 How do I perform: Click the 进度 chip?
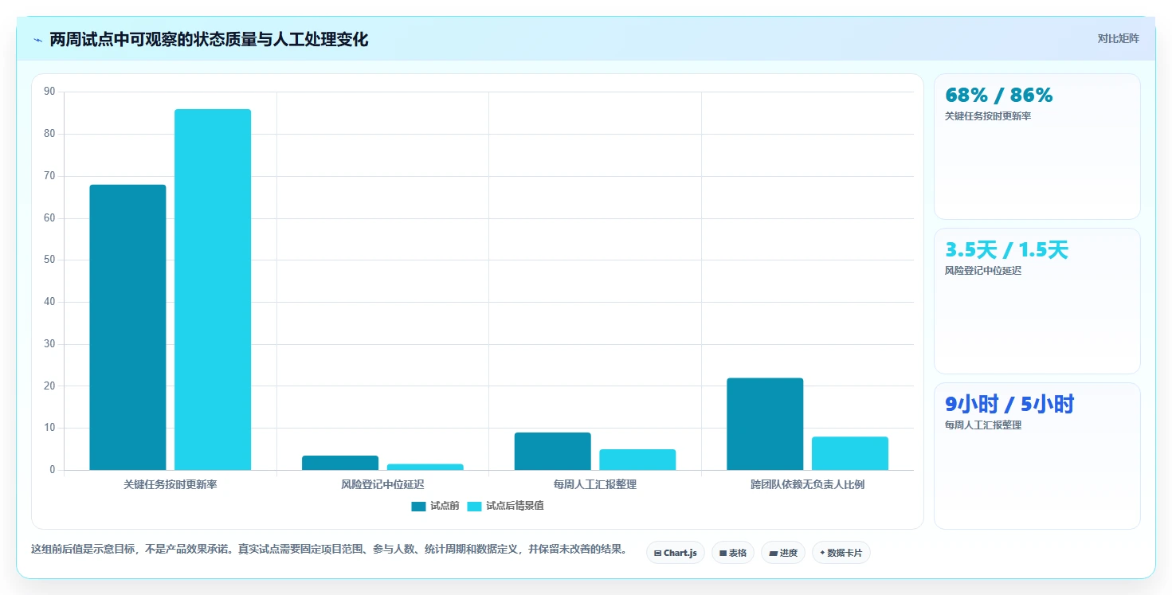pyautogui.click(x=783, y=553)
